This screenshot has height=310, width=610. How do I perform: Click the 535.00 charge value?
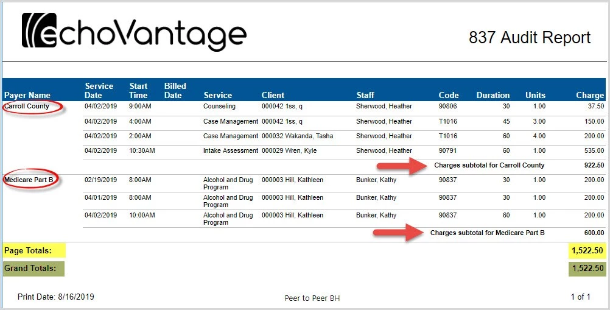[594, 150]
